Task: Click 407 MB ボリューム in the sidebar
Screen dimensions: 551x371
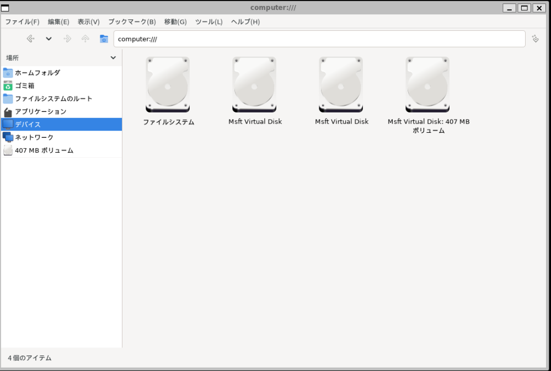Action: 44,150
